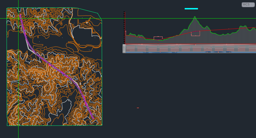Pick the magenta alignment's bottom-right end point

coord(93,119)
